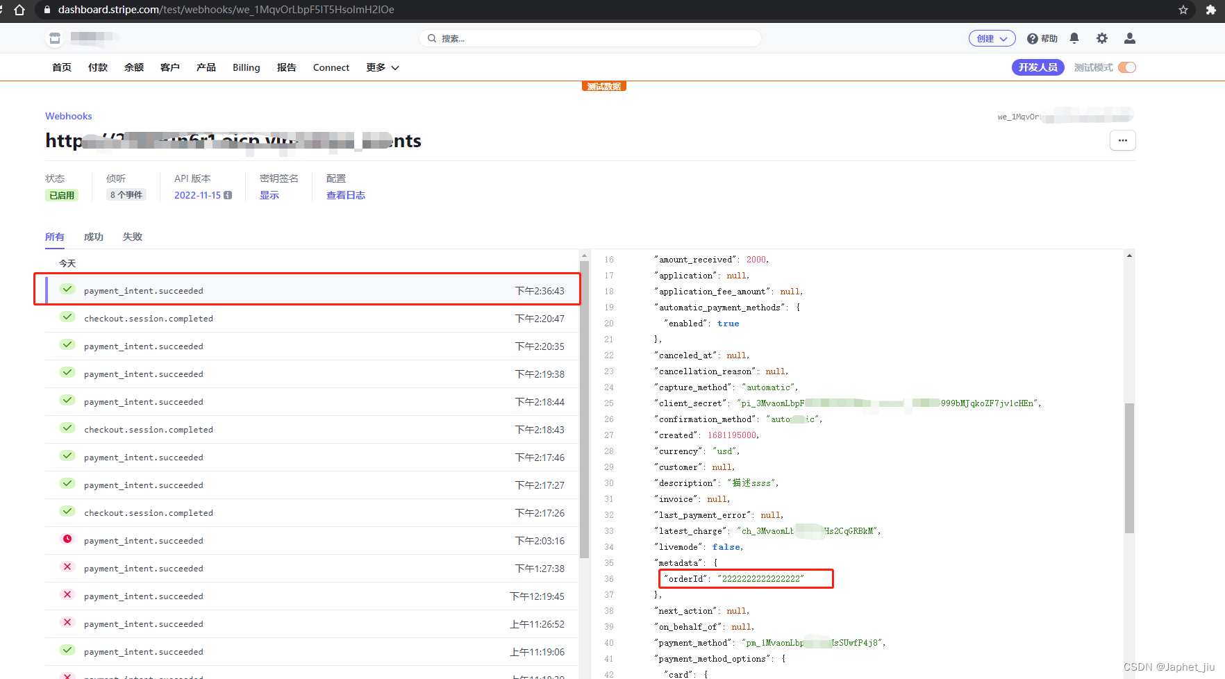Open the 产品 menu item

[x=206, y=67]
